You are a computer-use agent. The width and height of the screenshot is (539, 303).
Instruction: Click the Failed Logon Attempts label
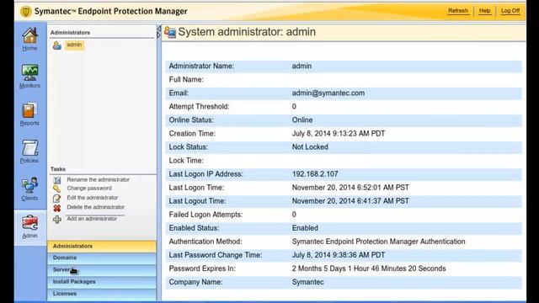point(205,215)
